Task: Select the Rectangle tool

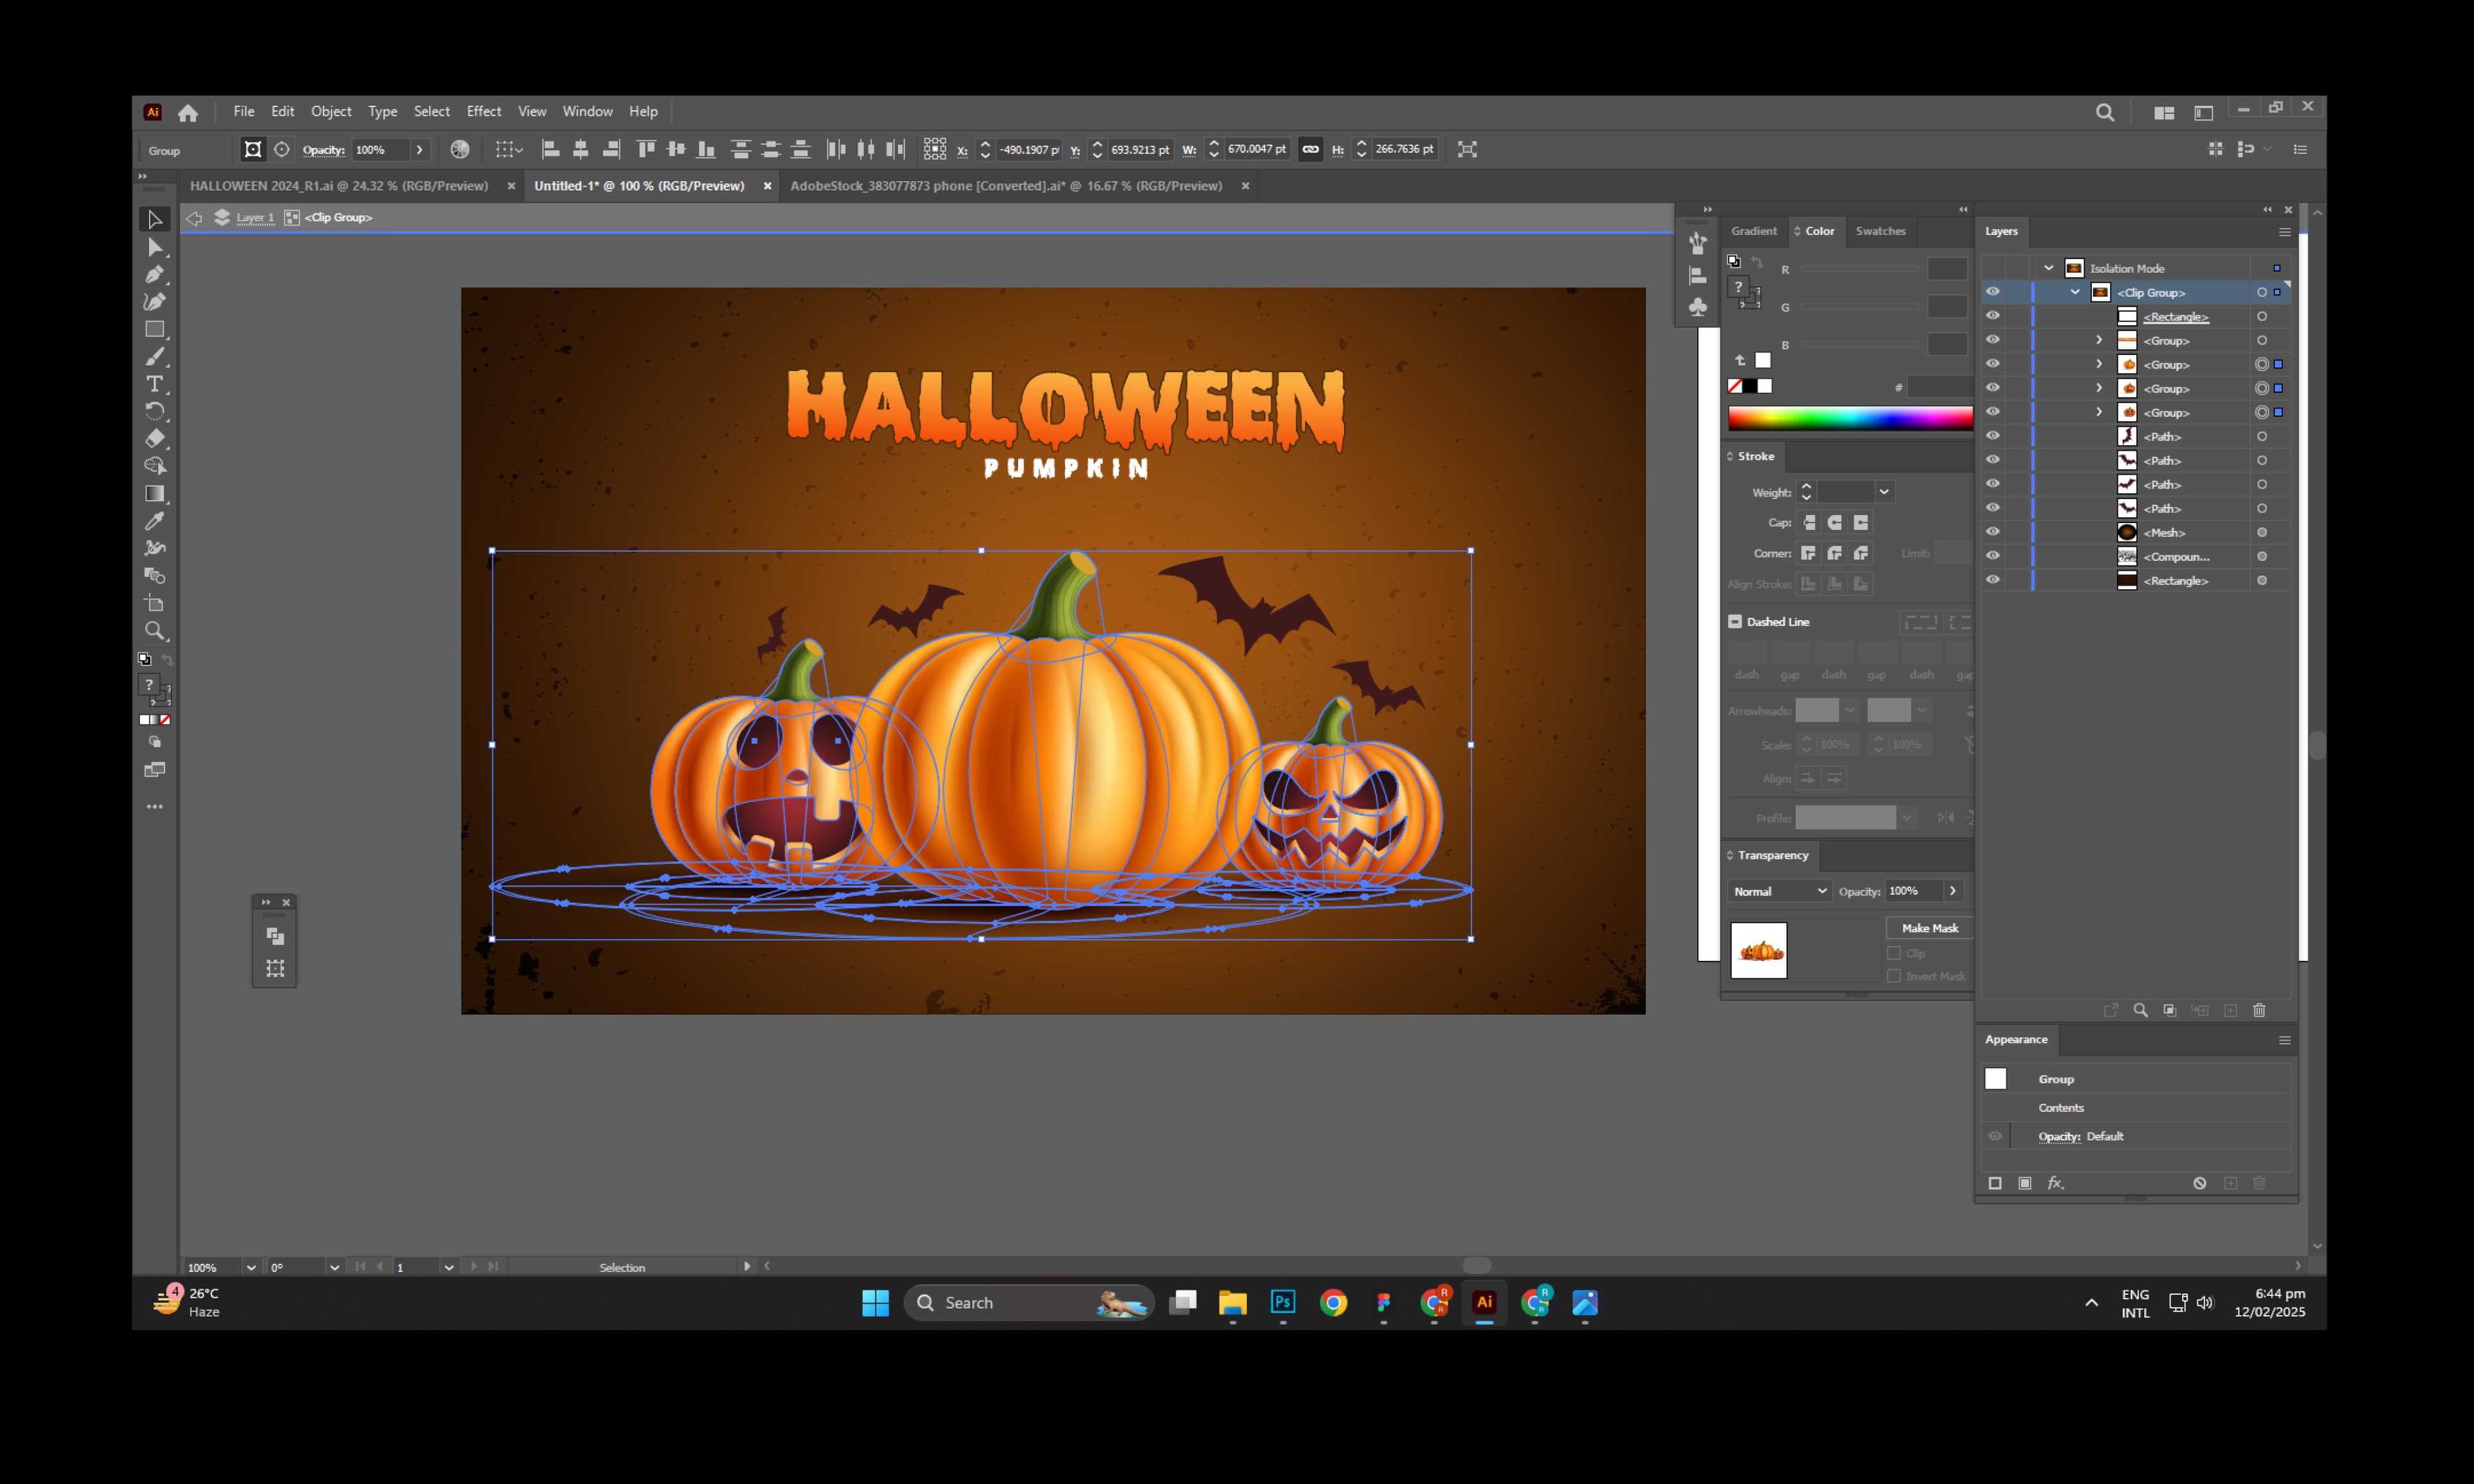Action: [x=154, y=329]
